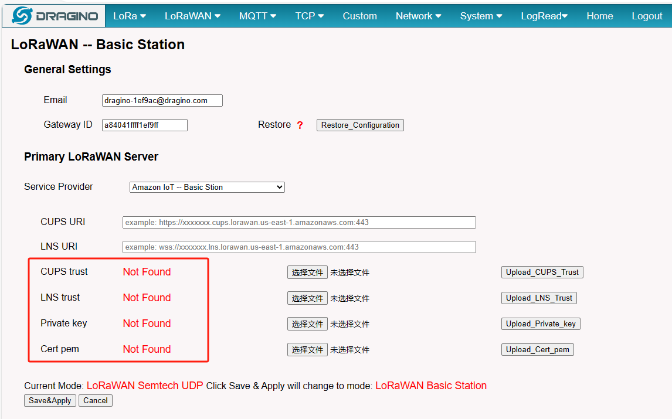Open the LoRa dropdown menu

(130, 16)
